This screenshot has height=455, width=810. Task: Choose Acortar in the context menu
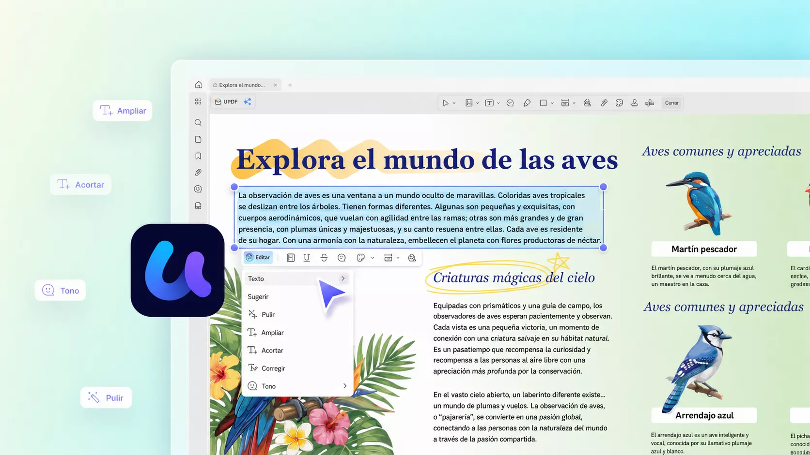point(297,350)
